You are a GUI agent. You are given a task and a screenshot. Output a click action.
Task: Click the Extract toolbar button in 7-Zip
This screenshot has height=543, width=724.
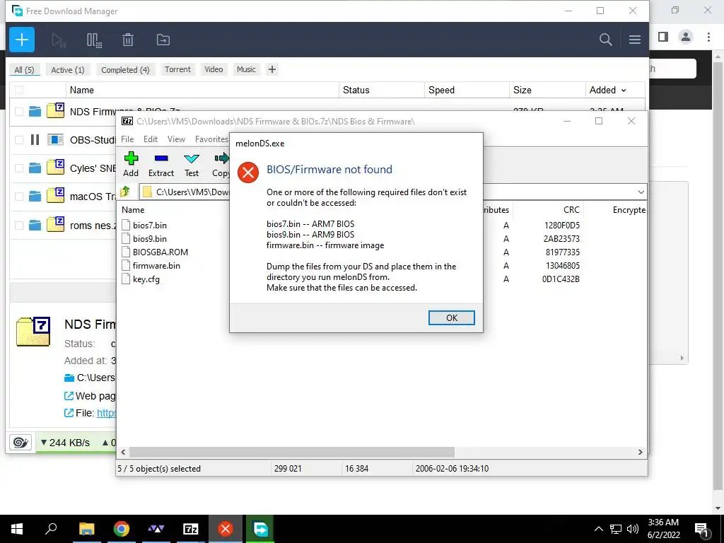(x=161, y=164)
